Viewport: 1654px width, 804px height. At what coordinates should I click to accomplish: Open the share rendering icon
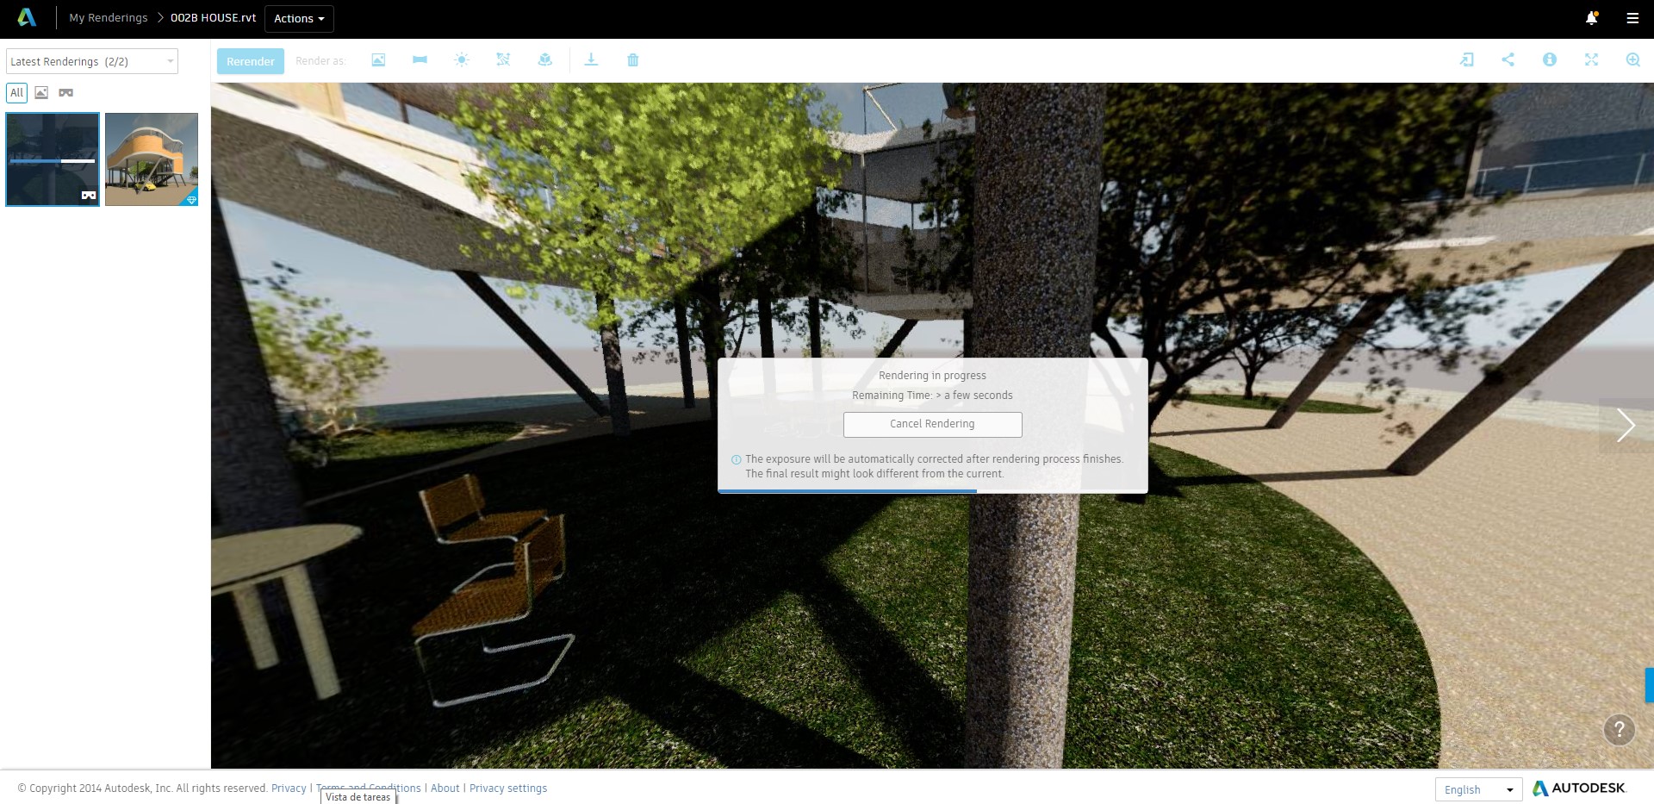click(x=1508, y=60)
